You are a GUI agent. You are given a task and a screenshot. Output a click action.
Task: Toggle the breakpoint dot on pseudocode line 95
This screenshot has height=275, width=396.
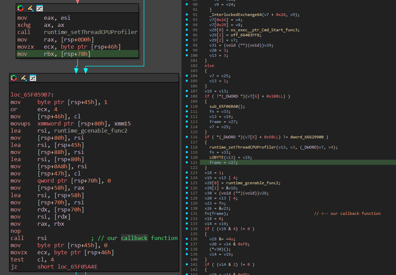187,30
